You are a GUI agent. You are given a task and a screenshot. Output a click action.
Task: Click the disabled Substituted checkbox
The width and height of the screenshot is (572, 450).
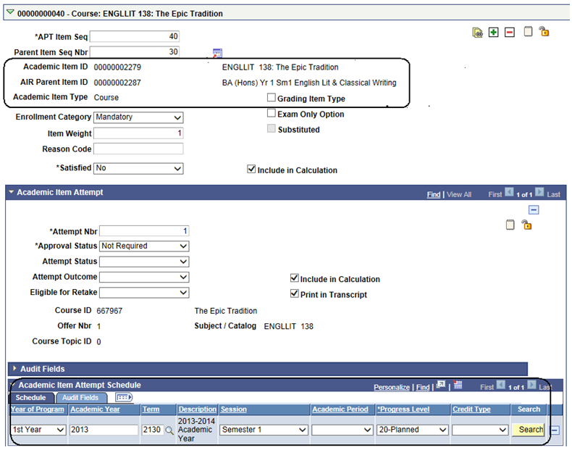tap(272, 128)
